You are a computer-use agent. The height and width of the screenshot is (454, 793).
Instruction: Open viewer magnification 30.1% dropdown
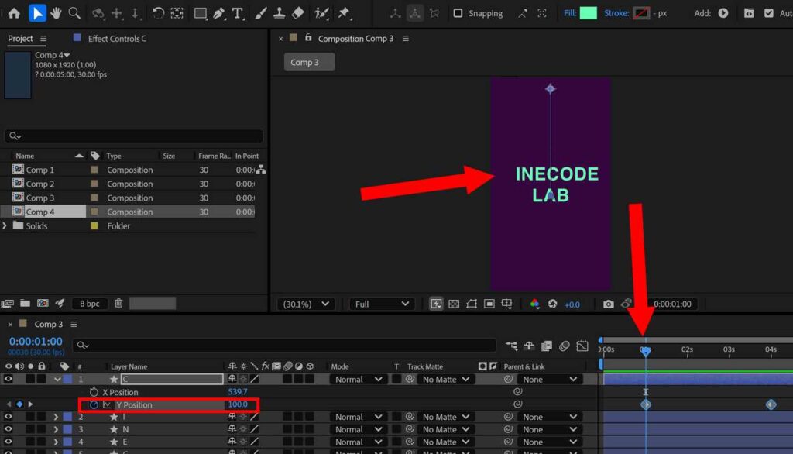coord(305,304)
